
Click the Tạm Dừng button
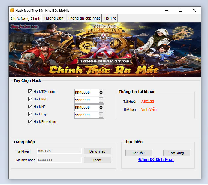click(176, 153)
